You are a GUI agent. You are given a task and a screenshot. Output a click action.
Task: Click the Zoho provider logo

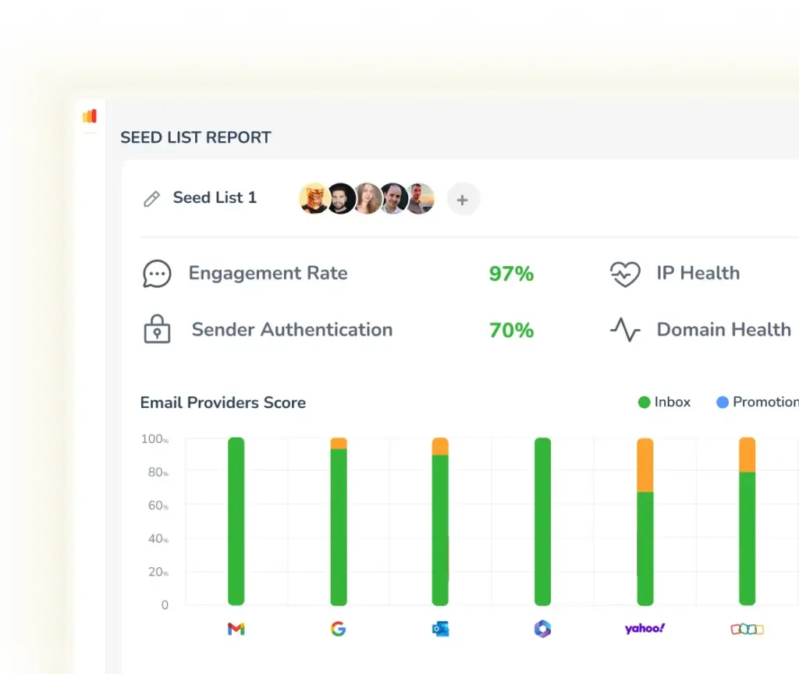click(747, 630)
